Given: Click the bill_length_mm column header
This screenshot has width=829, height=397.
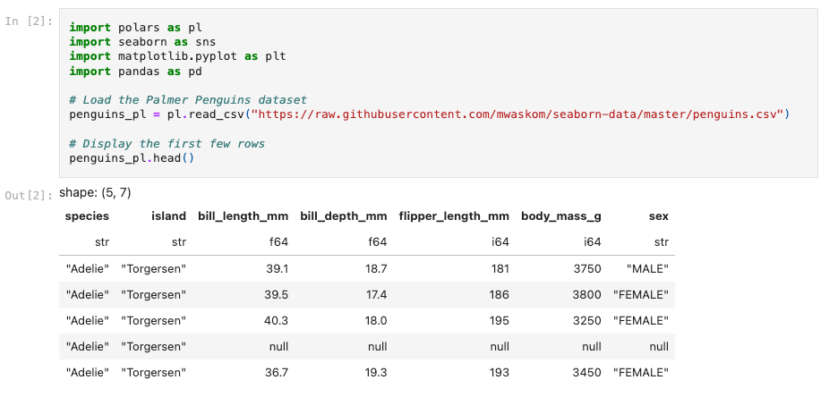Looking at the screenshot, I should click(244, 215).
